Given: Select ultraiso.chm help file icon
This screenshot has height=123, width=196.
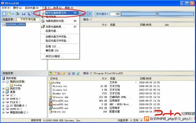Looking at the screenshot, I should click(51, 97).
